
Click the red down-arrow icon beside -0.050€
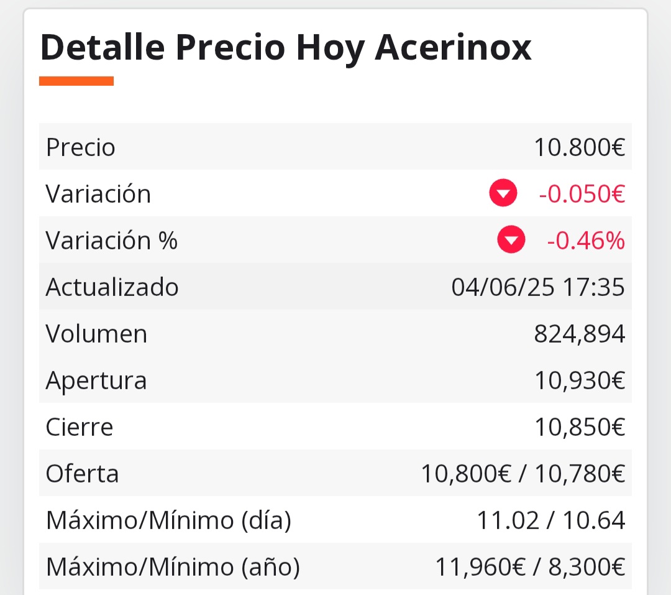pos(503,193)
